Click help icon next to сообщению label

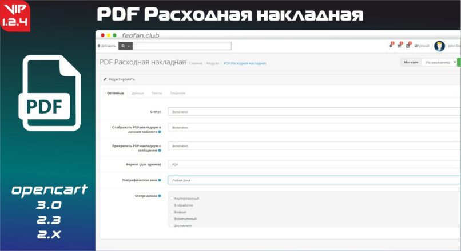pyautogui.click(x=160, y=151)
